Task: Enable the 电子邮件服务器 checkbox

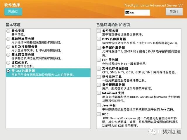Action: (99, 48)
